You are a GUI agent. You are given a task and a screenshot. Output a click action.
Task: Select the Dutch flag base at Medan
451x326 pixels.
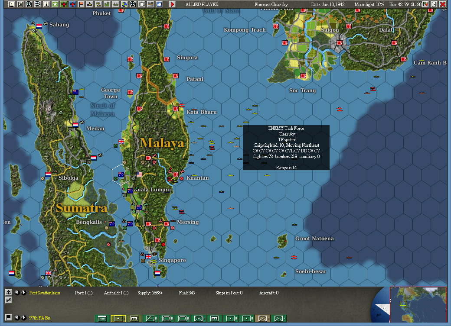pos(75,125)
